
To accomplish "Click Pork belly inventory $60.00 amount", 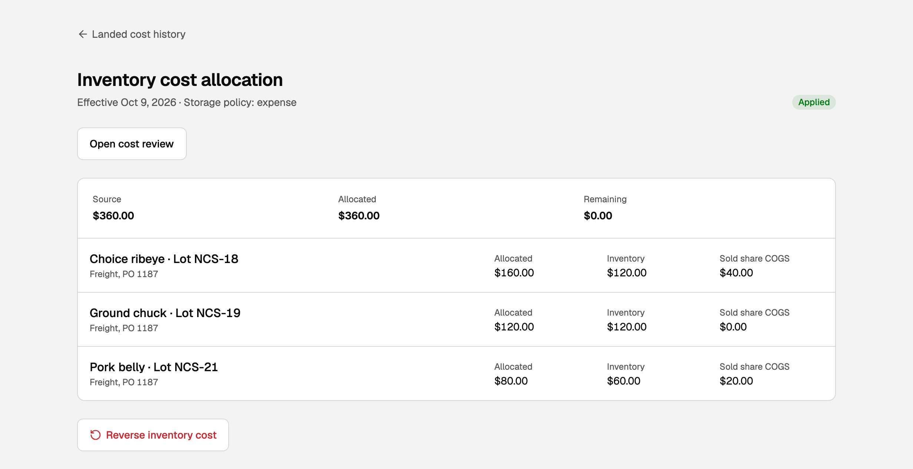I will [624, 381].
